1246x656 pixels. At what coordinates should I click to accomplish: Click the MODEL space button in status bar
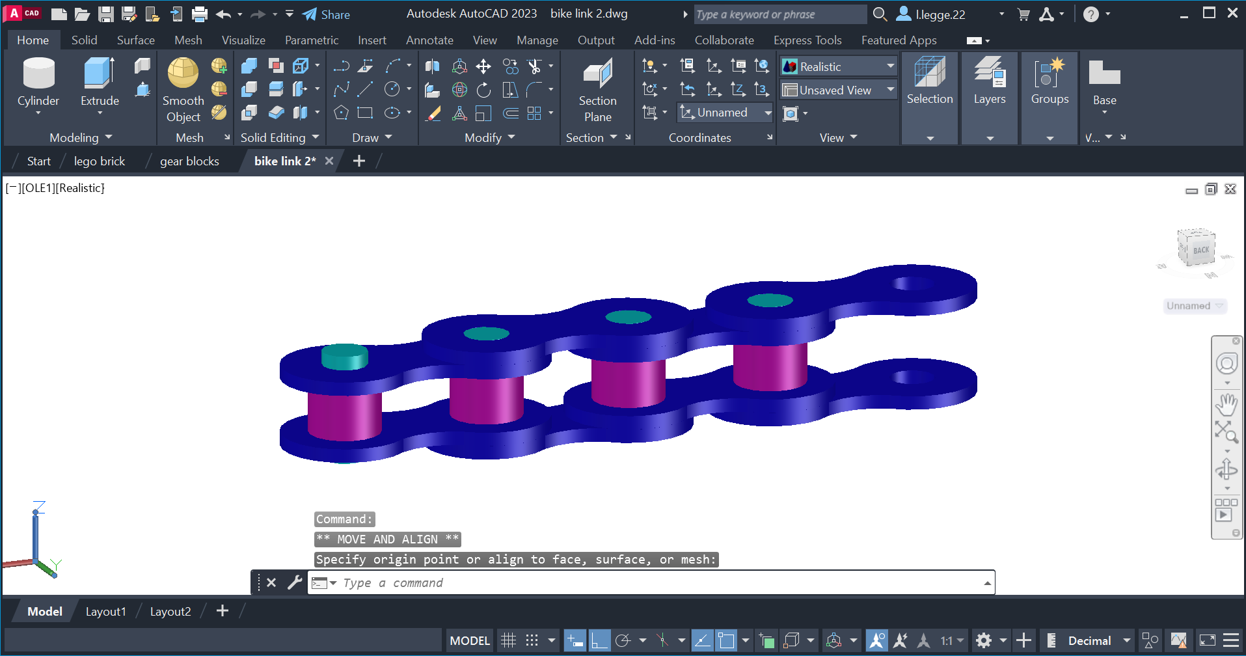point(470,640)
